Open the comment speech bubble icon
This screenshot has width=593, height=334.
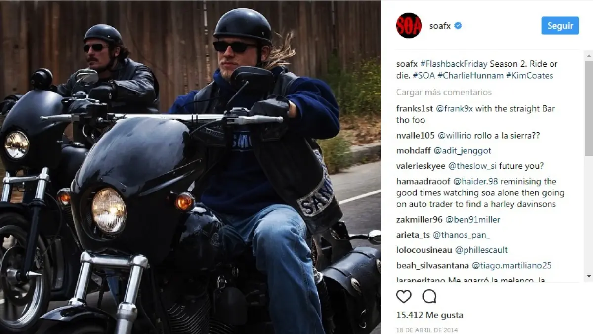tap(429, 296)
